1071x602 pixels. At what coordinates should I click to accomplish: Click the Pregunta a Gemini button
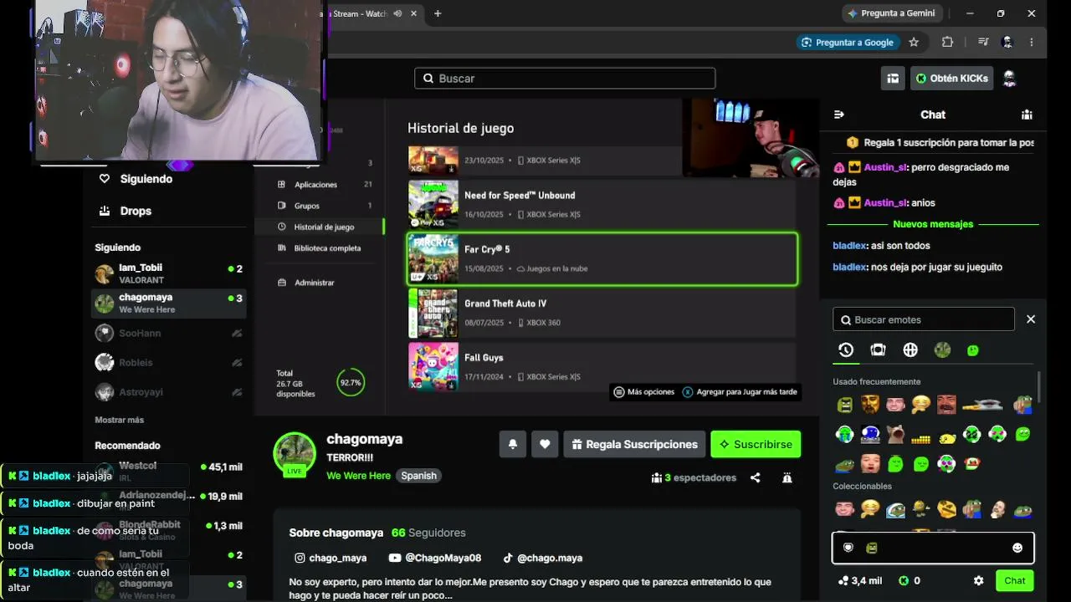click(x=891, y=13)
